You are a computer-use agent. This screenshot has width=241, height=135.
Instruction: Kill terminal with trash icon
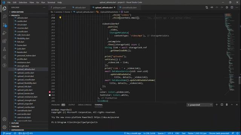click(227, 105)
